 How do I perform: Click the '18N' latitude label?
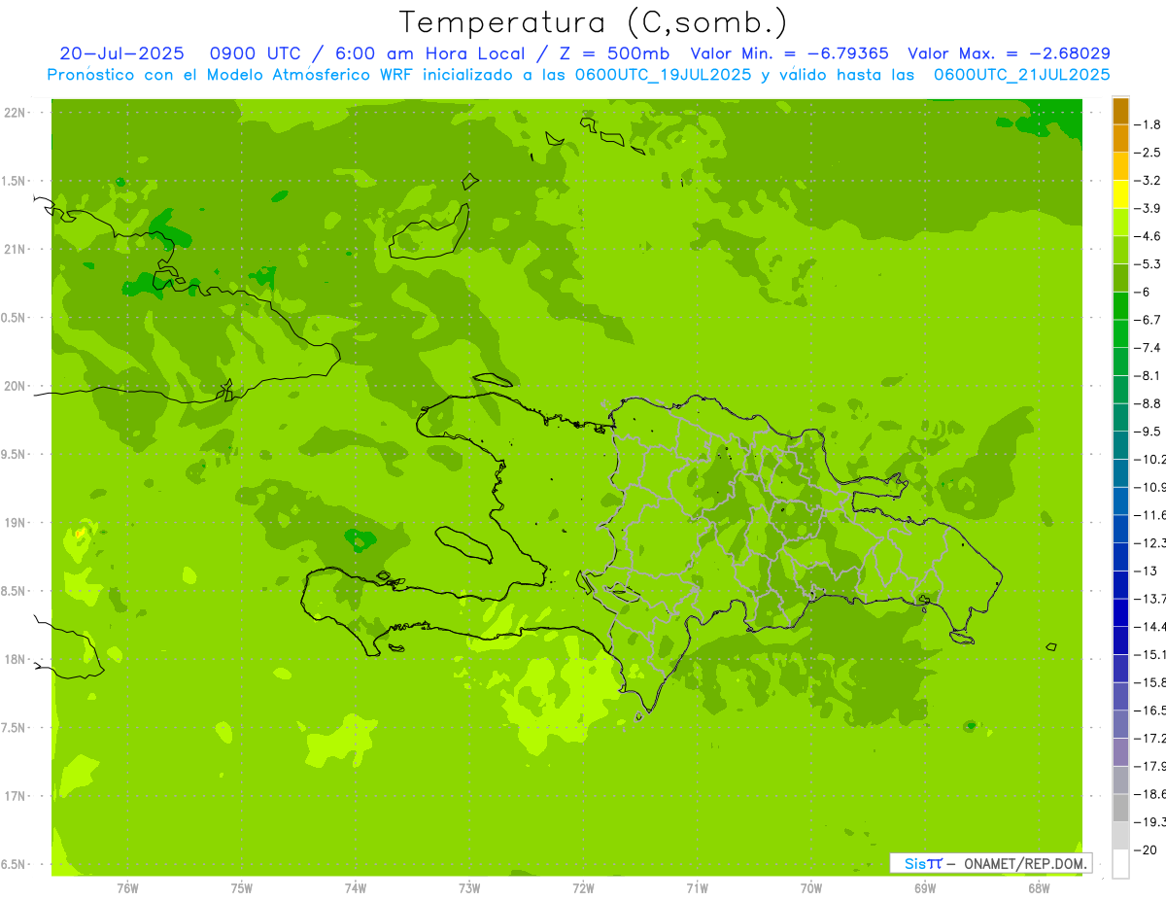click(15, 659)
